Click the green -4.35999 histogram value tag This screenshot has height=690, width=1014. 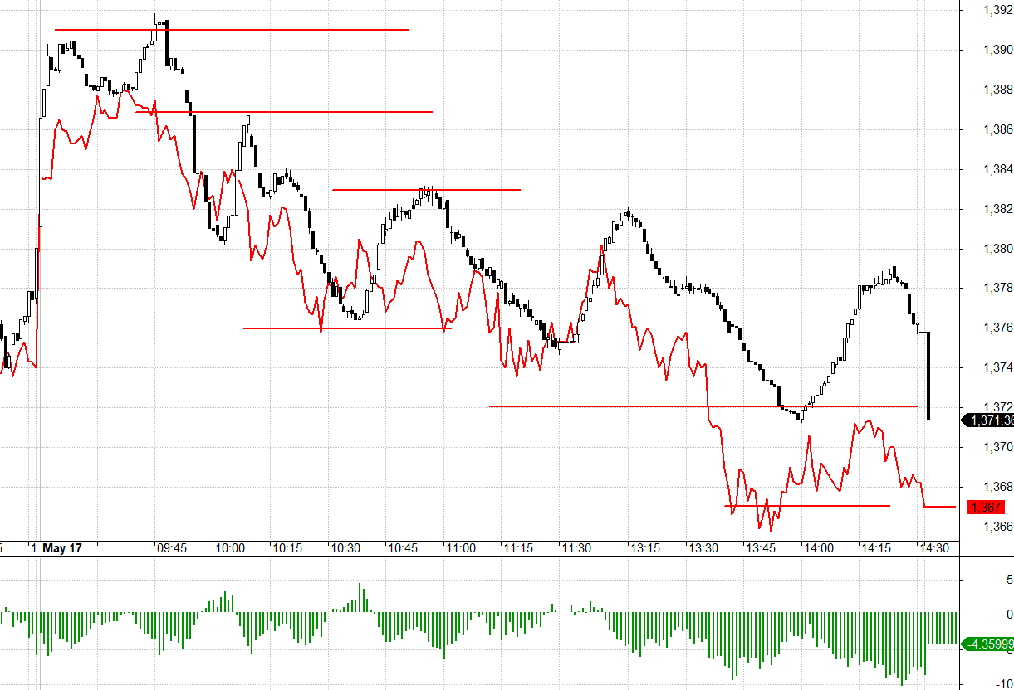point(987,644)
